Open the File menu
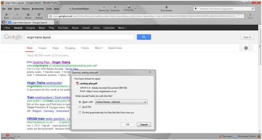This screenshot has width=262, height=140. click(x=4, y=9)
